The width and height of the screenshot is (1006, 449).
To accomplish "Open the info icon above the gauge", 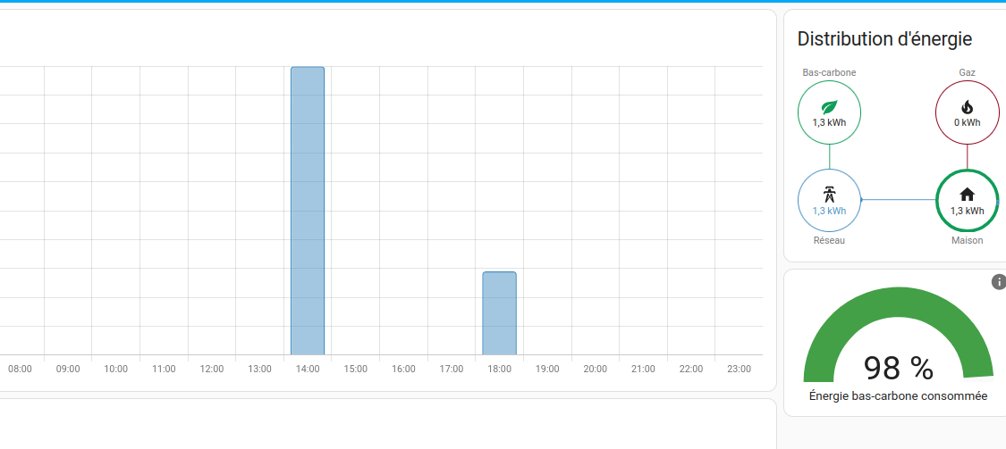I will (998, 281).
